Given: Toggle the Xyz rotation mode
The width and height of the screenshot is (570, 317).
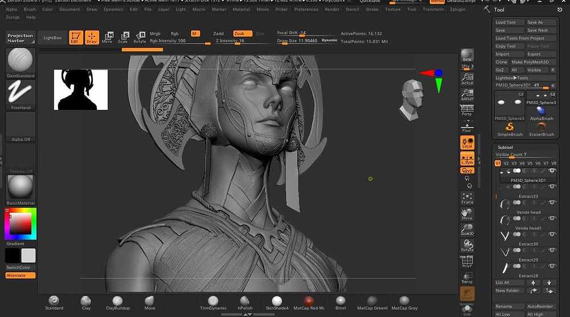Looking at the screenshot, I should point(467,170).
